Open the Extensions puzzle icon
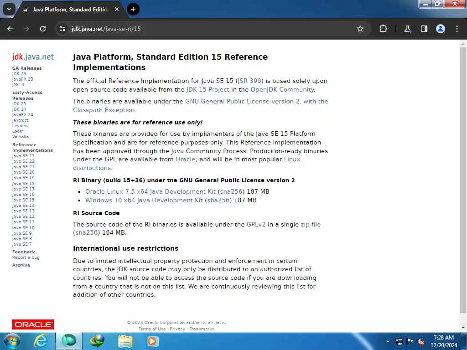This screenshot has width=467, height=350. point(383,29)
